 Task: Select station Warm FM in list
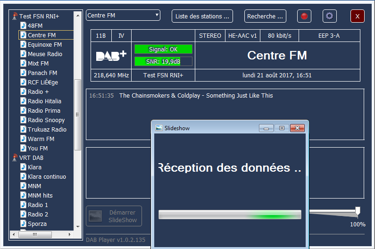tap(41, 139)
